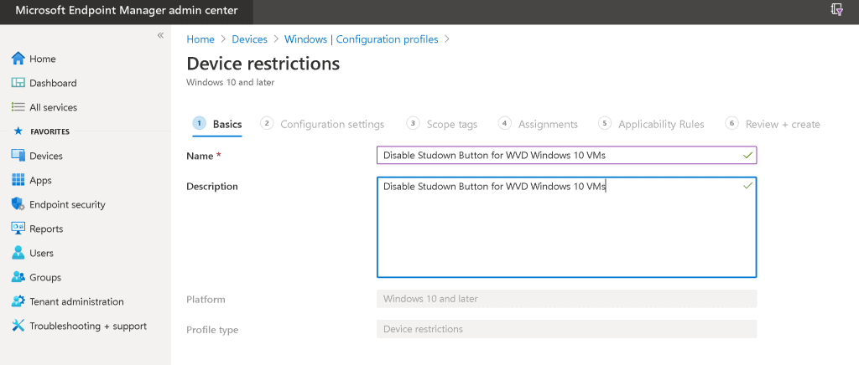Image resolution: width=859 pixels, height=365 pixels.
Task: Click the Users person icon
Action: tap(18, 253)
